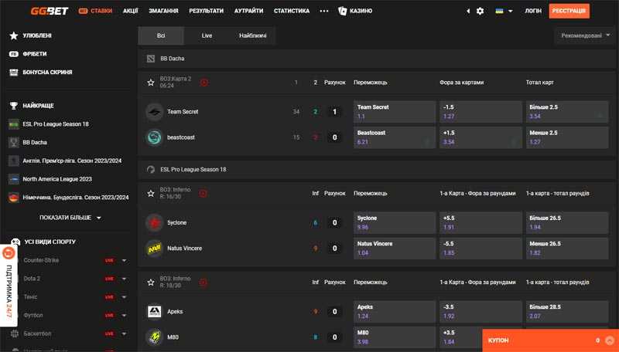Open live stream icon for Team Secret match
Image resolution: width=619 pixels, height=352 pixels.
204,83
